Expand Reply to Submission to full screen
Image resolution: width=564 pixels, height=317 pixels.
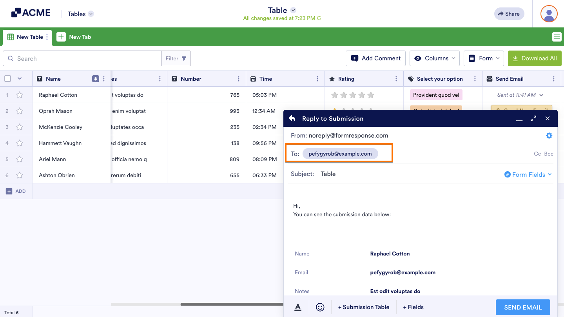pos(533,118)
